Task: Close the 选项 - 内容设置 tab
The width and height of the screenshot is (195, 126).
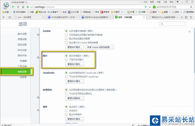Action: pyautogui.click(x=144, y=17)
